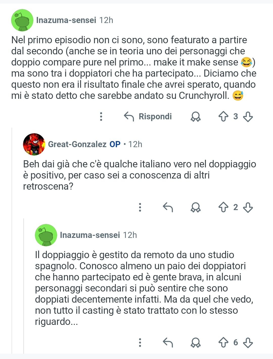The width and height of the screenshot is (273, 359).
Task: Reply to the last Inazuma-sensei comment
Action: coord(168,343)
